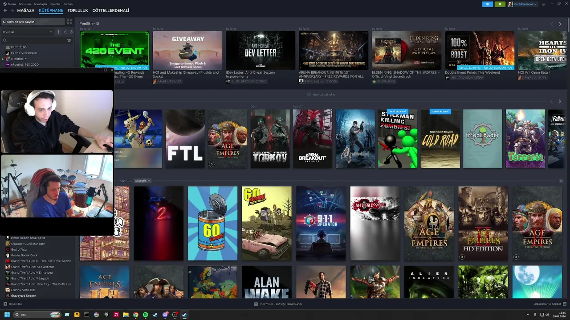Click the sidebar sort ascending arrow icon

tap(58, 32)
